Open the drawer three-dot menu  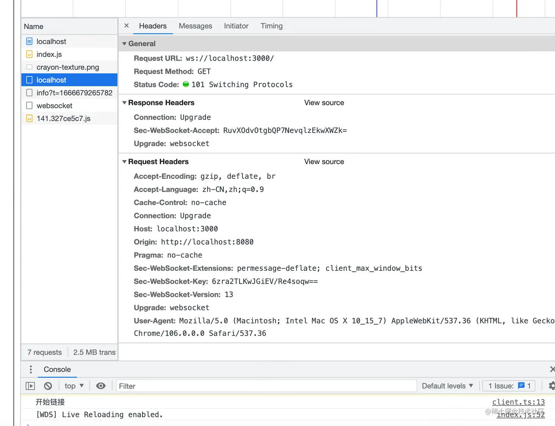(31, 369)
